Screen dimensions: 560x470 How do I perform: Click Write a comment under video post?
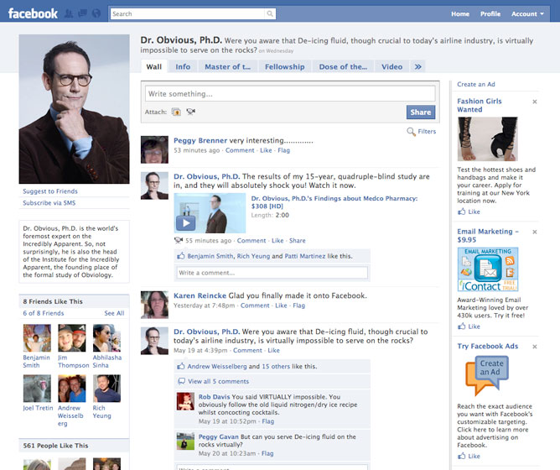pos(272,273)
